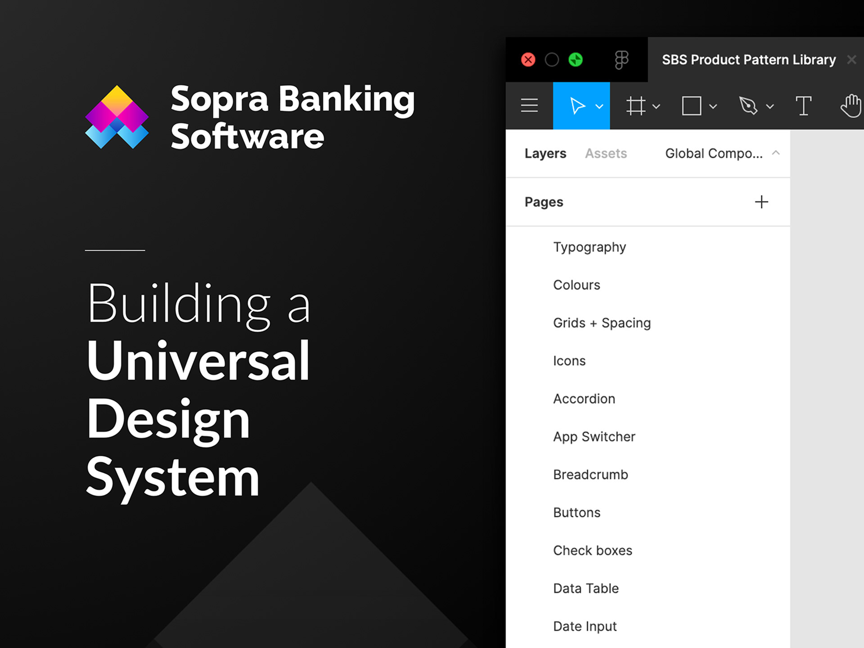Select the Text tool
The image size is (864, 648).
click(x=803, y=106)
